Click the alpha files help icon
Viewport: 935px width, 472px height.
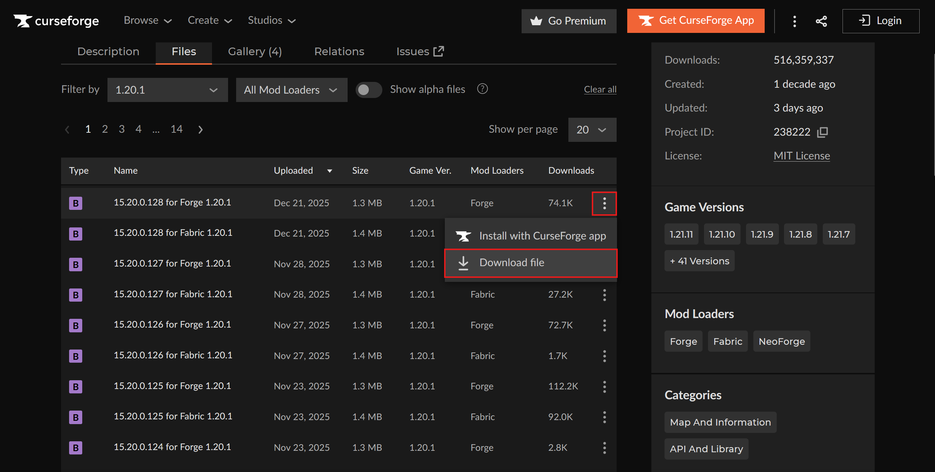(482, 89)
